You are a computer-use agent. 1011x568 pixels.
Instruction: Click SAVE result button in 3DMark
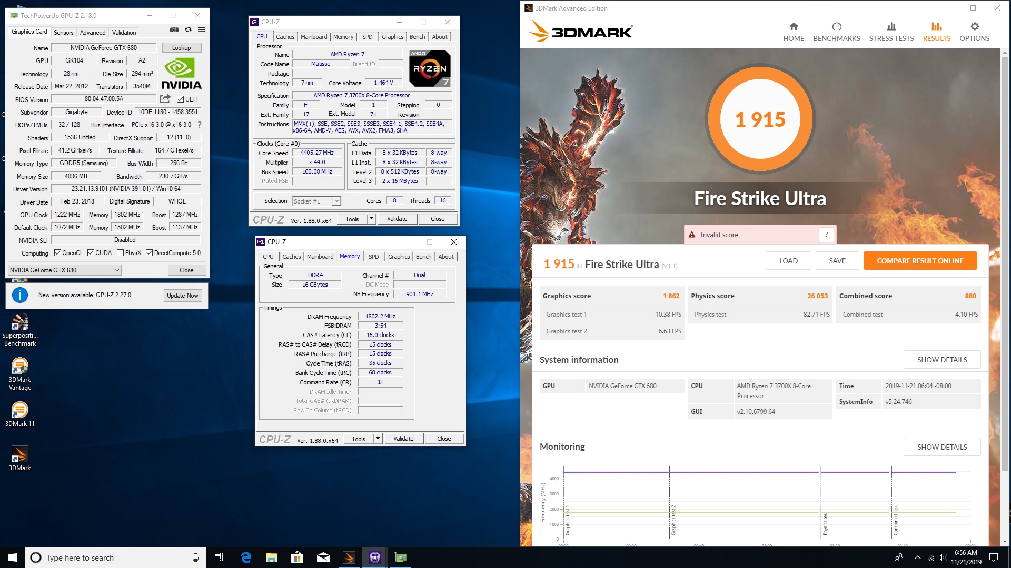pyautogui.click(x=837, y=261)
